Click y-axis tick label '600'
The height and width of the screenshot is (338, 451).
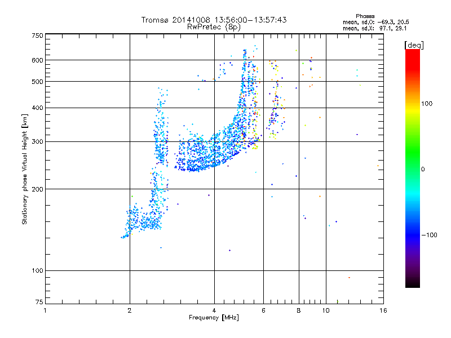38,60
